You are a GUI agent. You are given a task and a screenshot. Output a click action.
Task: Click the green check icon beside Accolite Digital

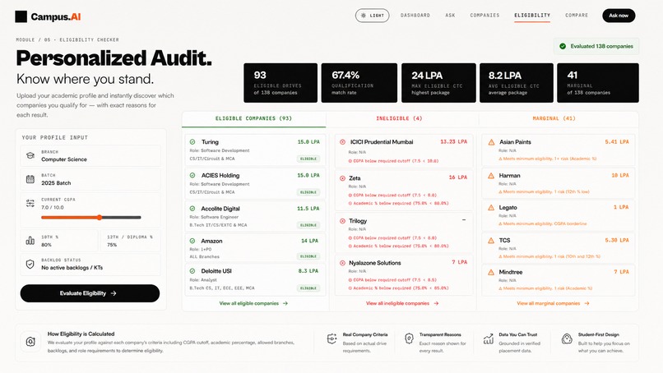coord(192,209)
